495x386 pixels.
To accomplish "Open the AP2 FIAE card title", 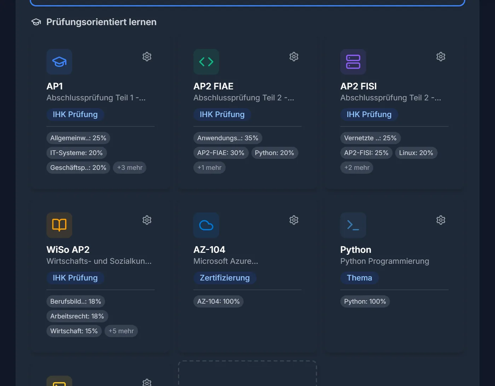I will 214,86.
